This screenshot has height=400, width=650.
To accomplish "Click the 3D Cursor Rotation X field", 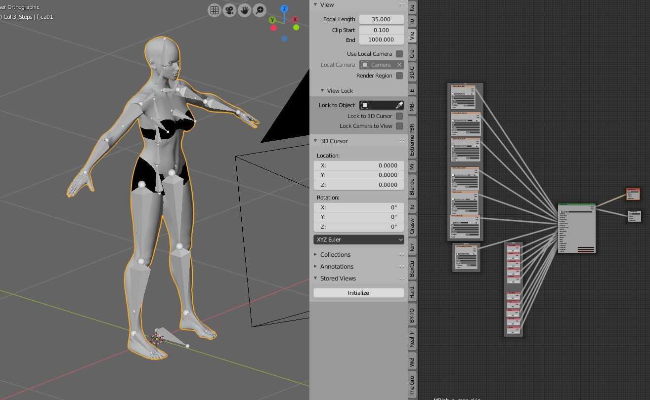I will point(359,207).
